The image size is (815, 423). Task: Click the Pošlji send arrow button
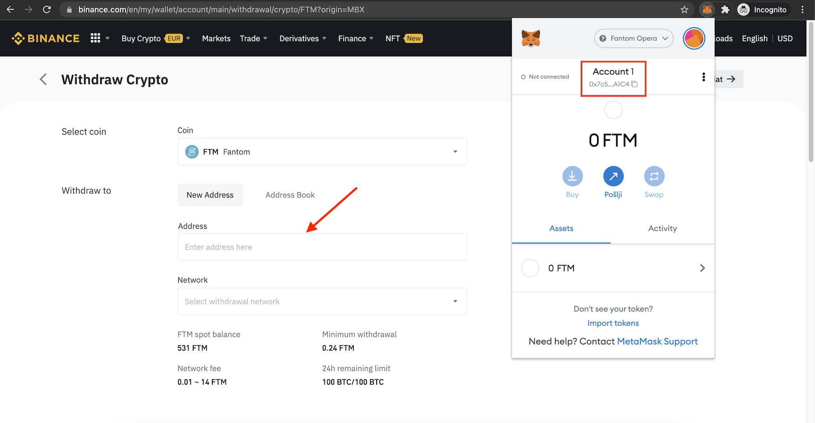[613, 176]
